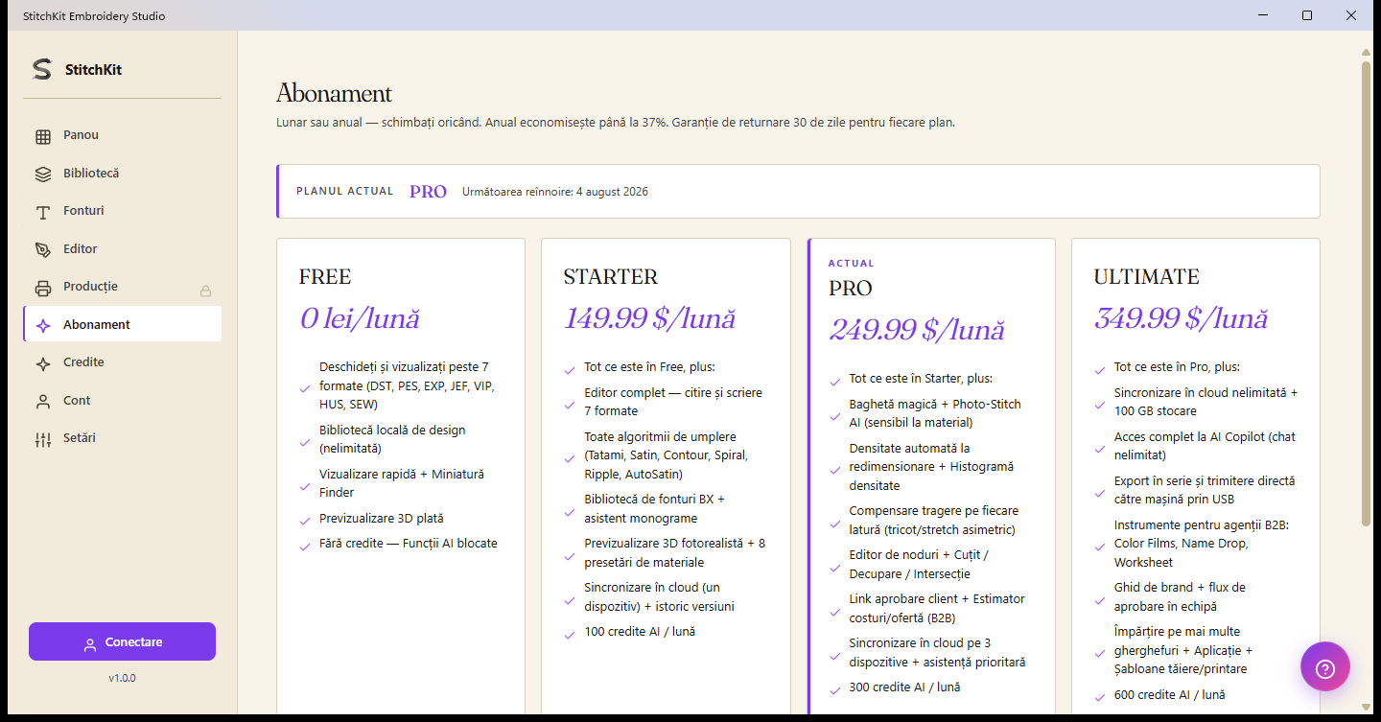The width and height of the screenshot is (1381, 722).
Task: Click the scrollbar down arrow
Action: (x=1366, y=707)
